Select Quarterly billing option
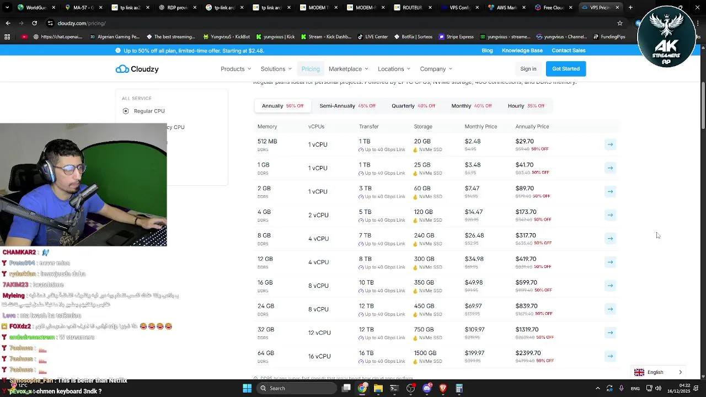This screenshot has height=397, width=706. [413, 106]
